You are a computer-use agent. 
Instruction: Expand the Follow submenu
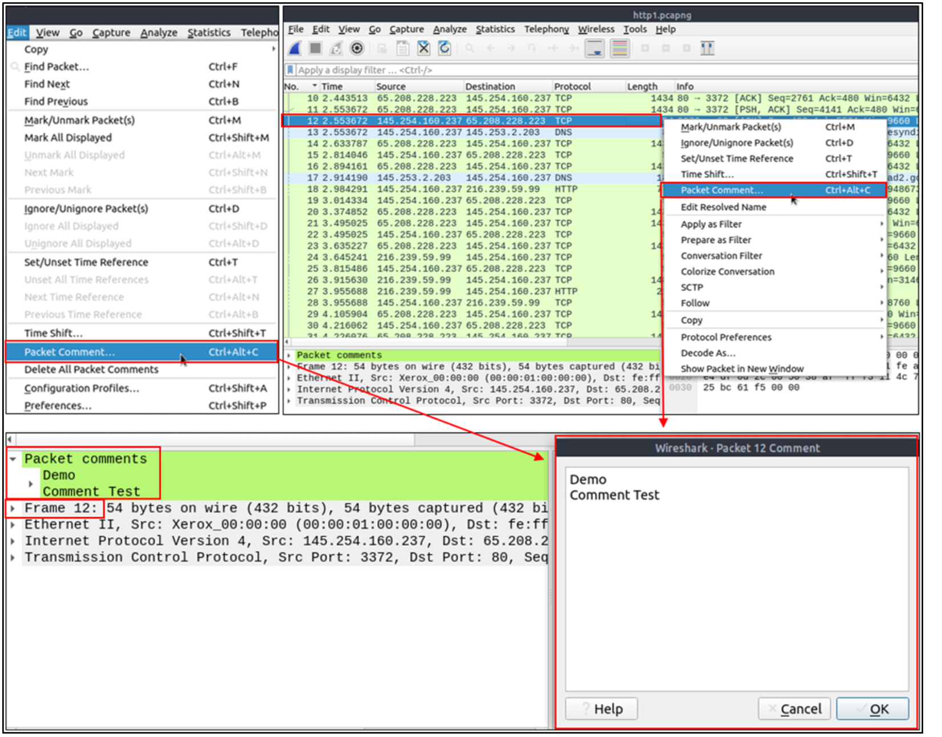774,303
